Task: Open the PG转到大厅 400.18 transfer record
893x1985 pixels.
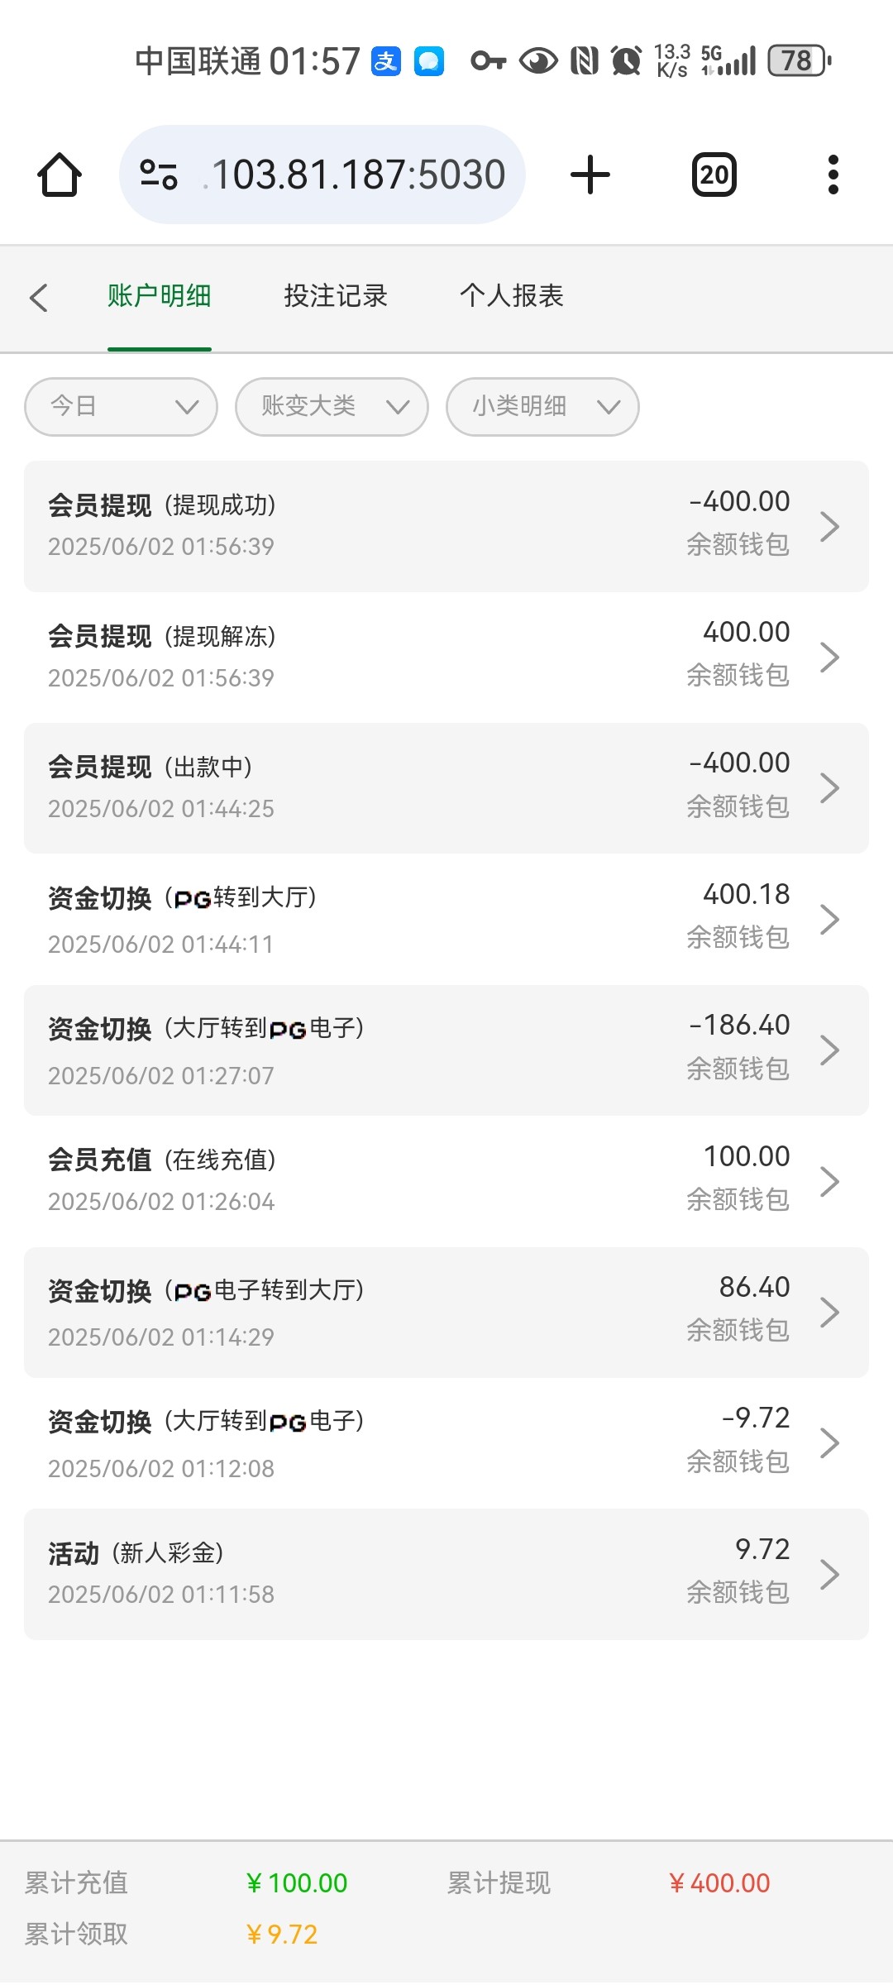Action: click(446, 919)
